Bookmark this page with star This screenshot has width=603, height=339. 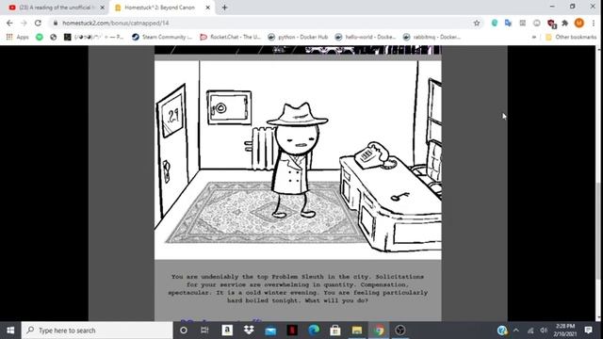pyautogui.click(x=477, y=23)
